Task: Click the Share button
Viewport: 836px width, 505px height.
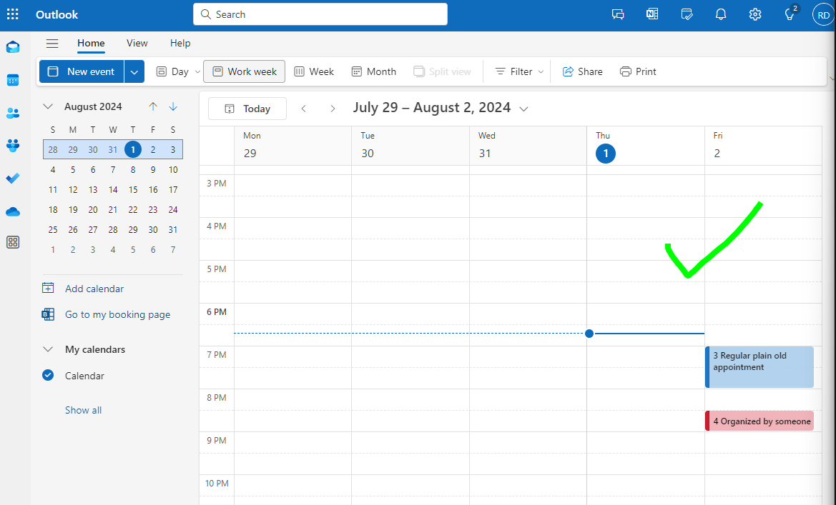Action: click(x=583, y=71)
